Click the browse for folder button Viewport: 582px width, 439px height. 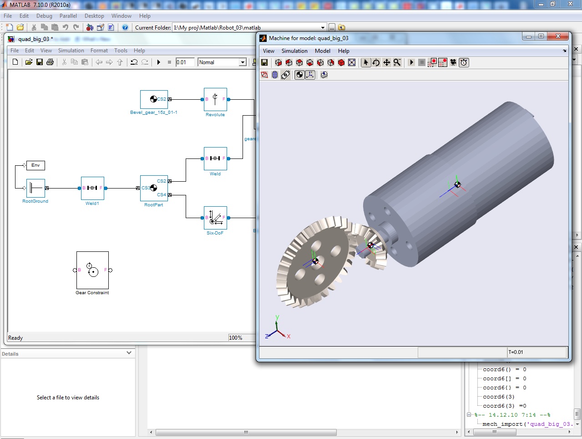[x=332, y=27]
